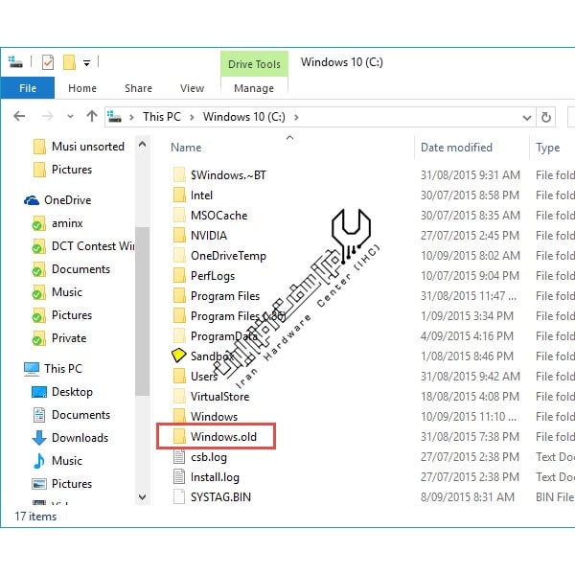This screenshot has height=575, width=575.
Task: Click This PC in address bar
Action: 162,117
